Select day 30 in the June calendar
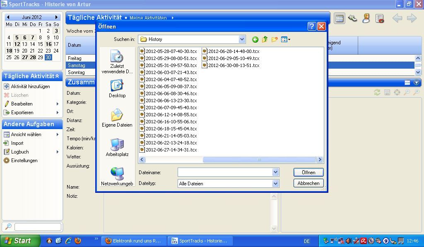Image resolution: width=424 pixels, height=247 pixels. click(x=48, y=57)
